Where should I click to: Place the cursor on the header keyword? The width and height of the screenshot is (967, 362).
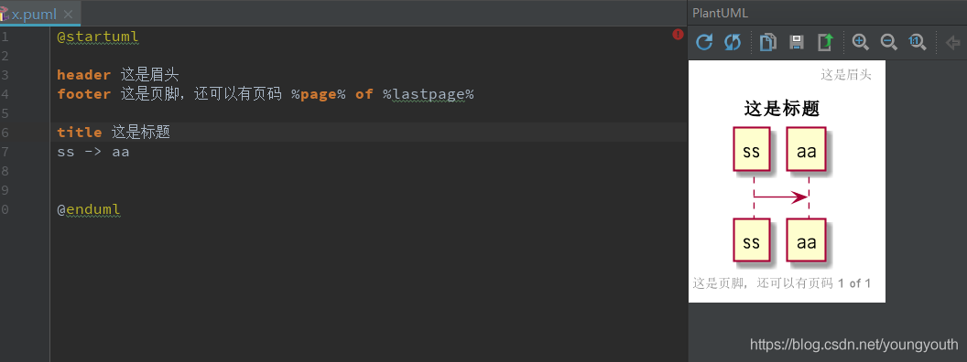click(x=84, y=75)
